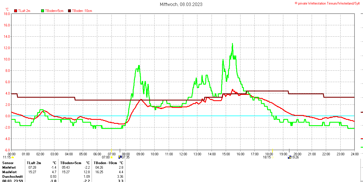Viewport: 363px width, 182px height.
Task: Select the Durchschnitt row label
Action: pos(12,176)
